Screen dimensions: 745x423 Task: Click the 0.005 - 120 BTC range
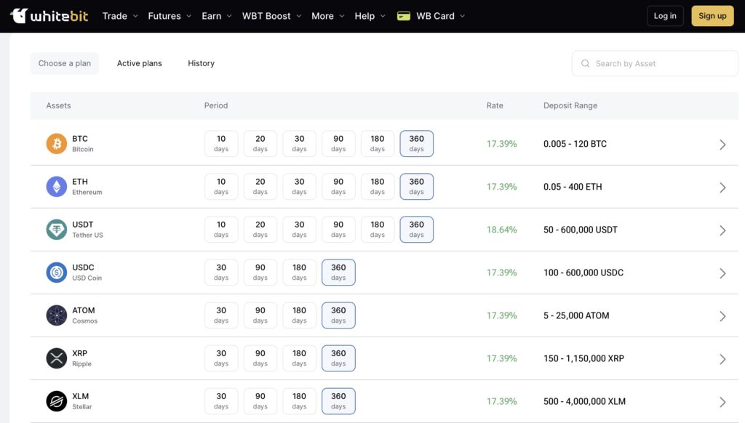pyautogui.click(x=575, y=144)
